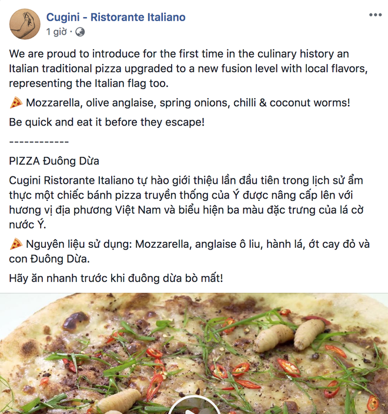Screen dimensions: 388x414
Task: Open the coconut worm pizza video thumbnail
Action: pyautogui.click(x=194, y=354)
